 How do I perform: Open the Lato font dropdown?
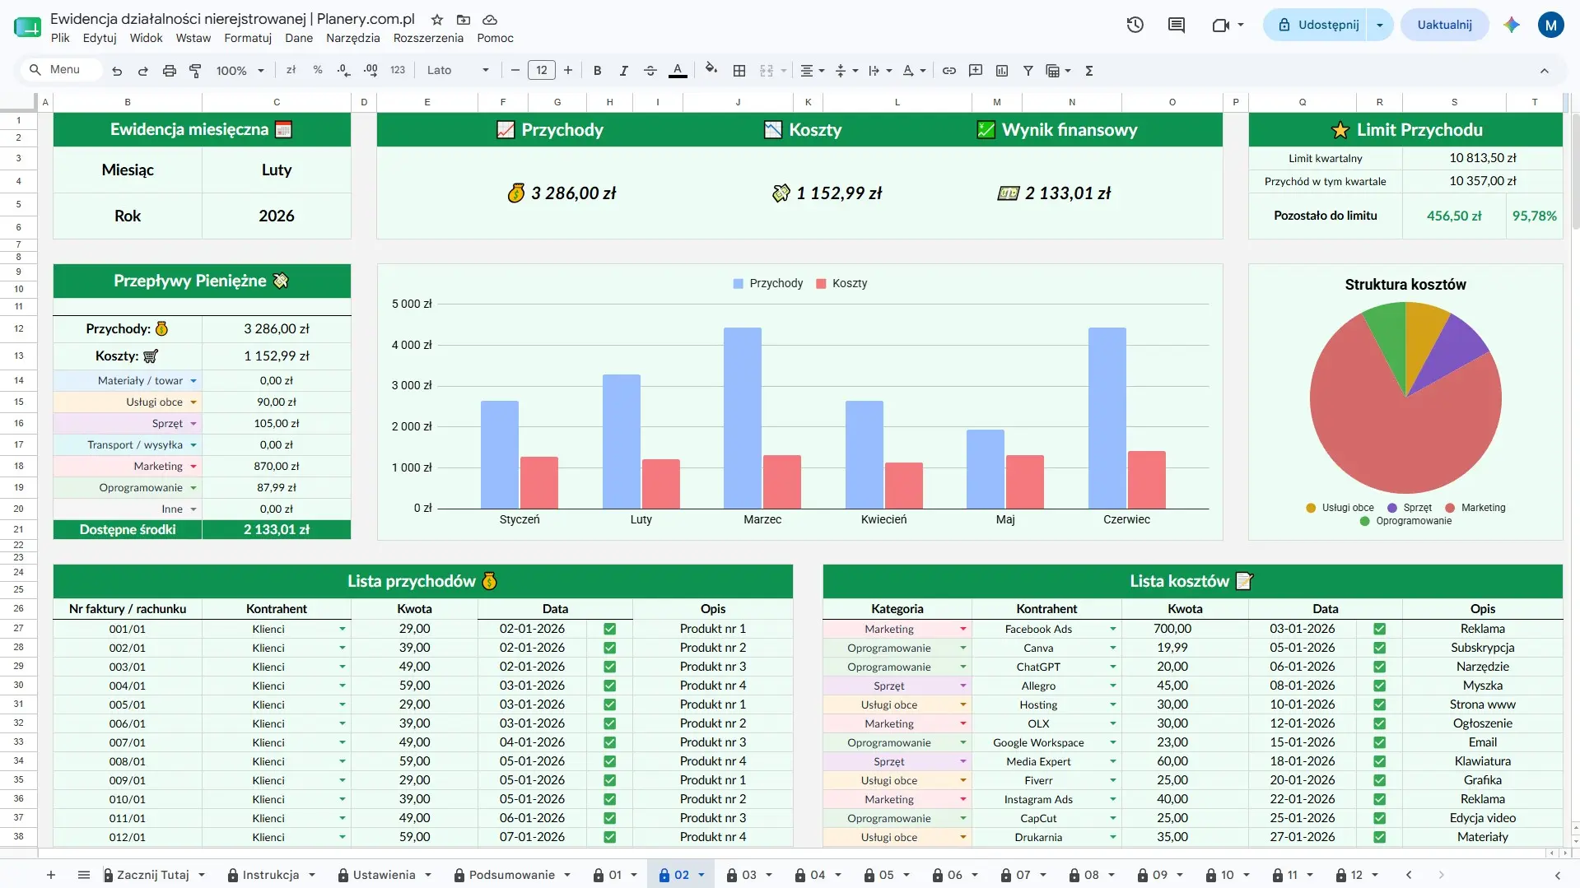458,71
